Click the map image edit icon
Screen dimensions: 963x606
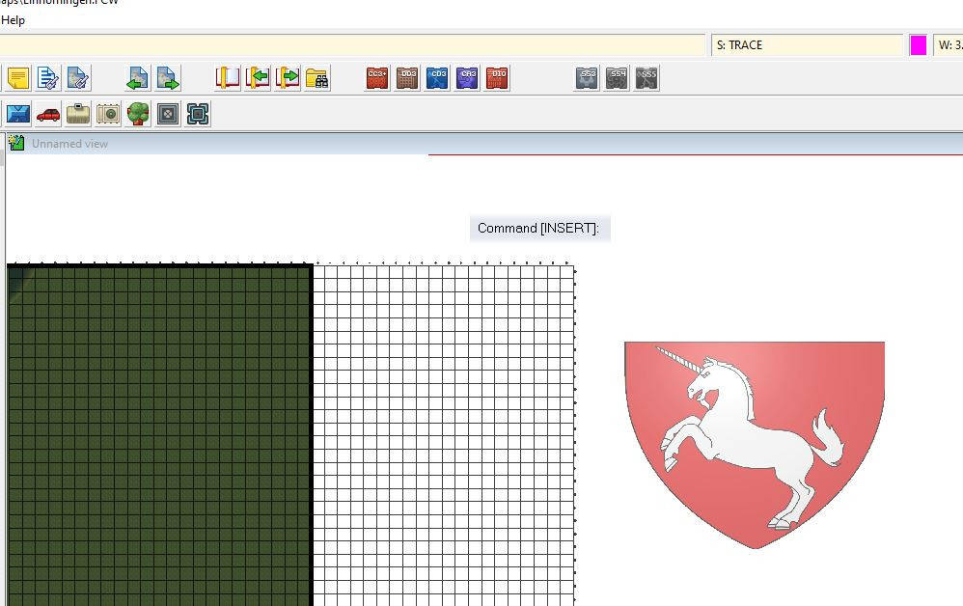point(78,78)
